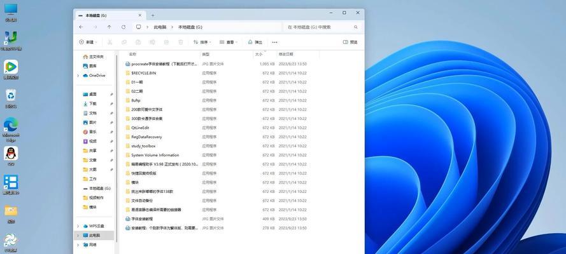
Task: Click the search magnifier icon
Action: click(355, 27)
